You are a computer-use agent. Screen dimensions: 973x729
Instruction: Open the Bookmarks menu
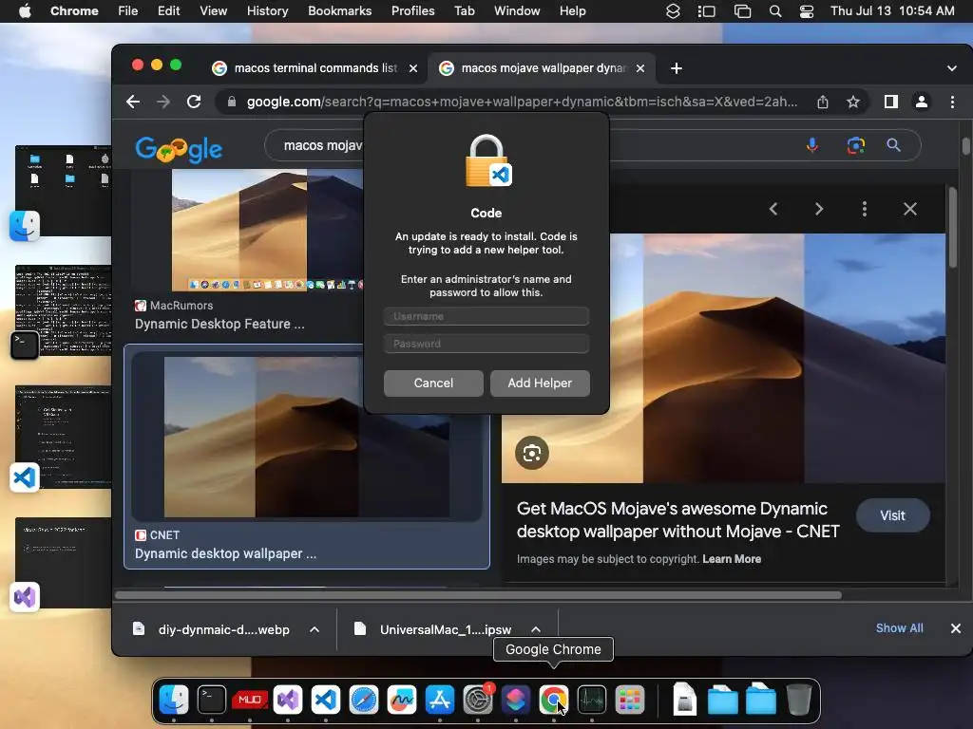(339, 10)
